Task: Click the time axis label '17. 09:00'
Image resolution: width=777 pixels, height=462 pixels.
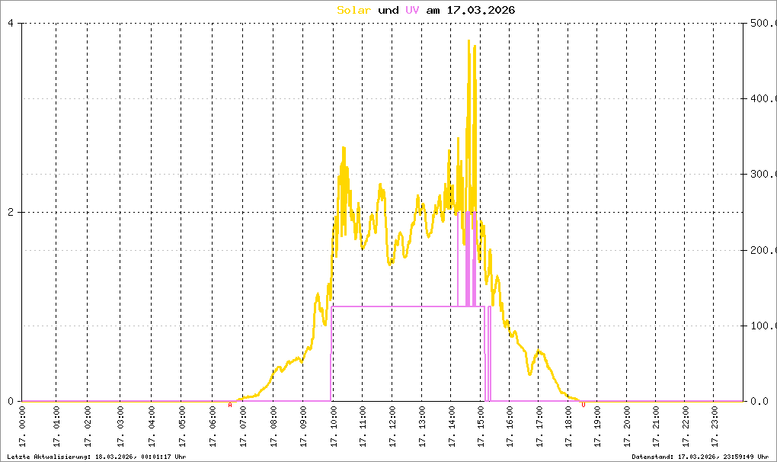Action: pos(303,426)
